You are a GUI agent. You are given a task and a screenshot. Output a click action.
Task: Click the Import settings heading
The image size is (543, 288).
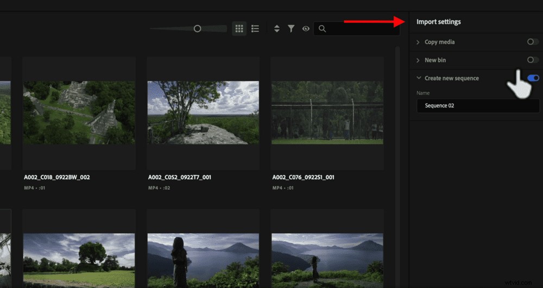(438, 22)
